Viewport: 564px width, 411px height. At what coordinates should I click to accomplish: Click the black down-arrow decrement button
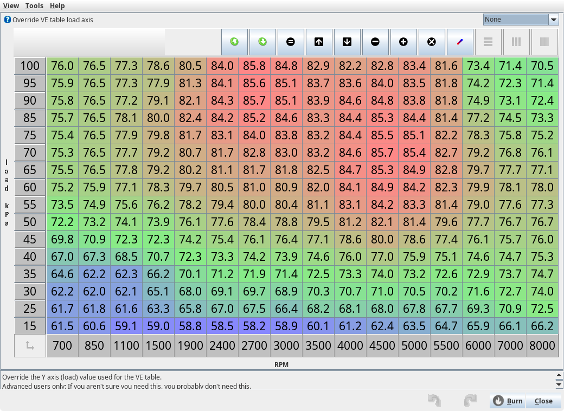pyautogui.click(x=347, y=42)
